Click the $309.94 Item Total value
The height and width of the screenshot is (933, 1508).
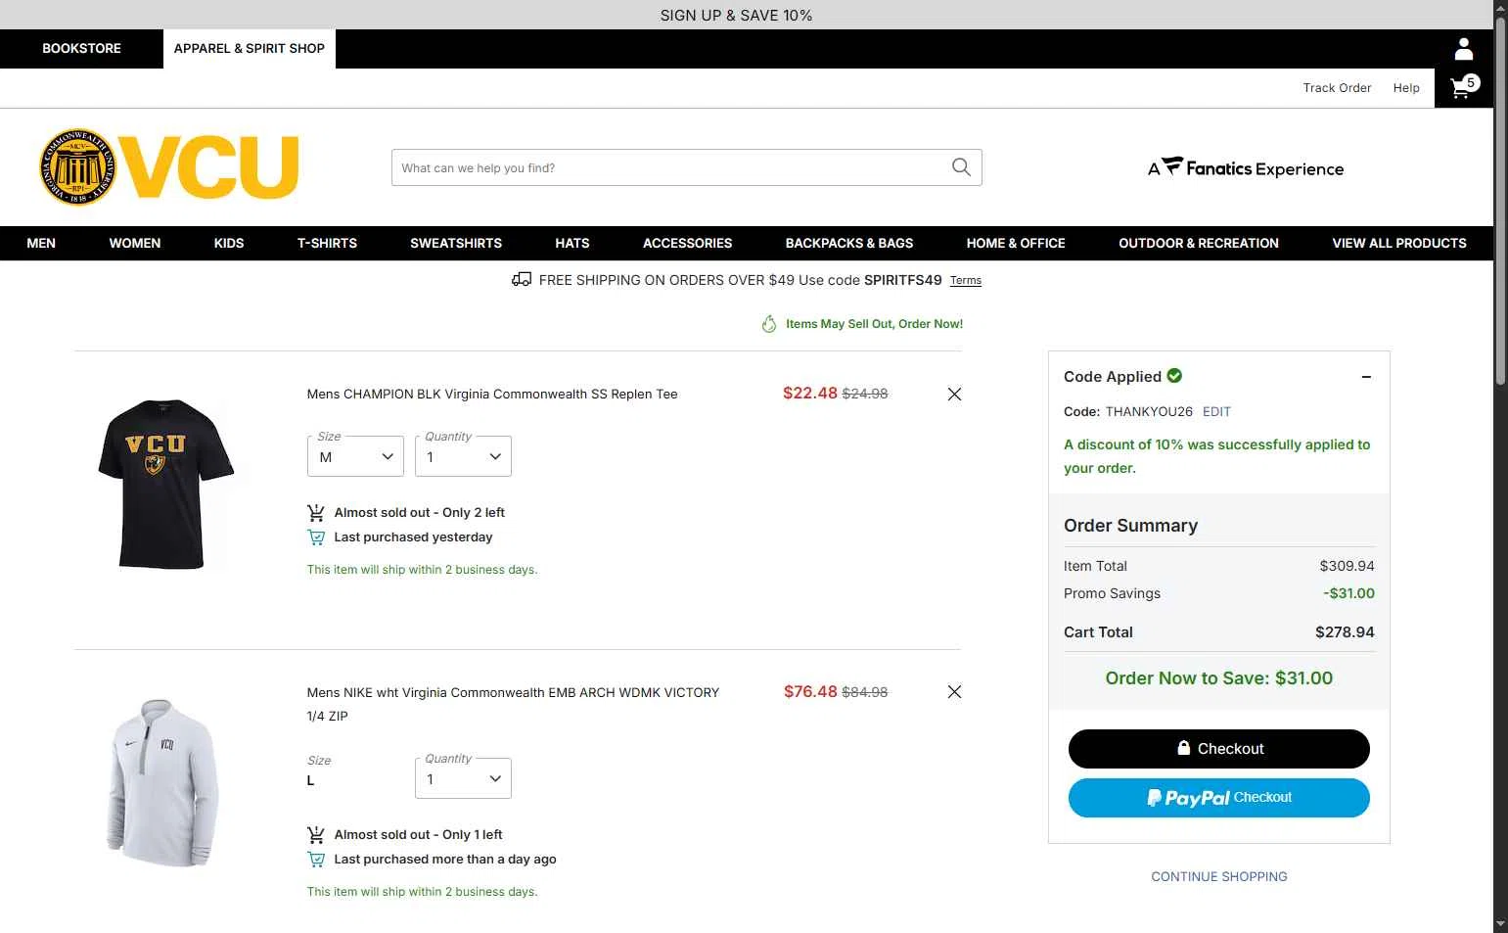click(x=1347, y=566)
